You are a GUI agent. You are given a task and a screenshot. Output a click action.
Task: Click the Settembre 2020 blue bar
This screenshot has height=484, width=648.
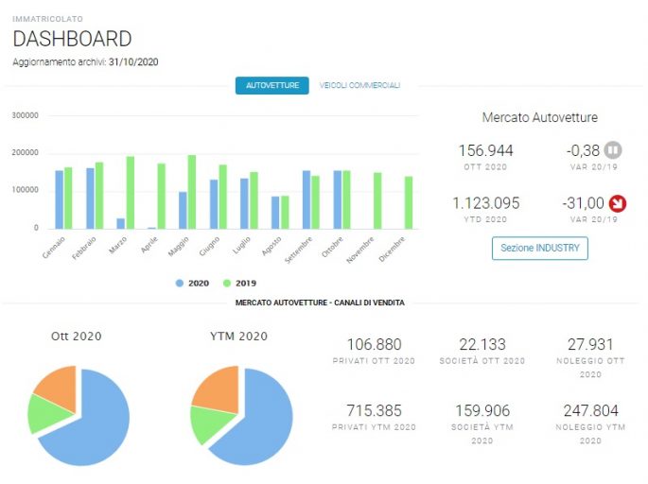pyautogui.click(x=306, y=199)
